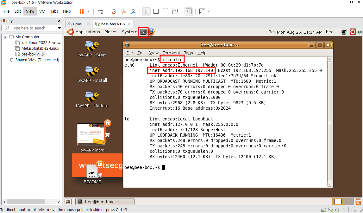The image size is (363, 213).
Task: Open the terminal window's Help menu
Action: point(202,53)
